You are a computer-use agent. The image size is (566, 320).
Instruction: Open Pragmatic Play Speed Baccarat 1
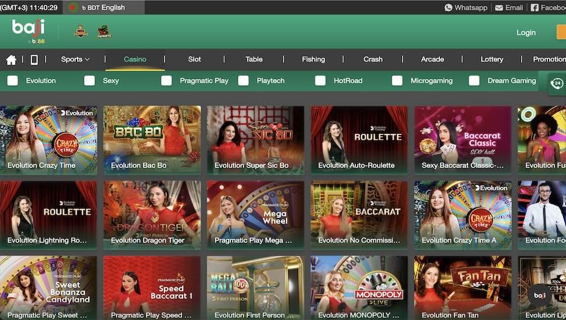tap(152, 288)
